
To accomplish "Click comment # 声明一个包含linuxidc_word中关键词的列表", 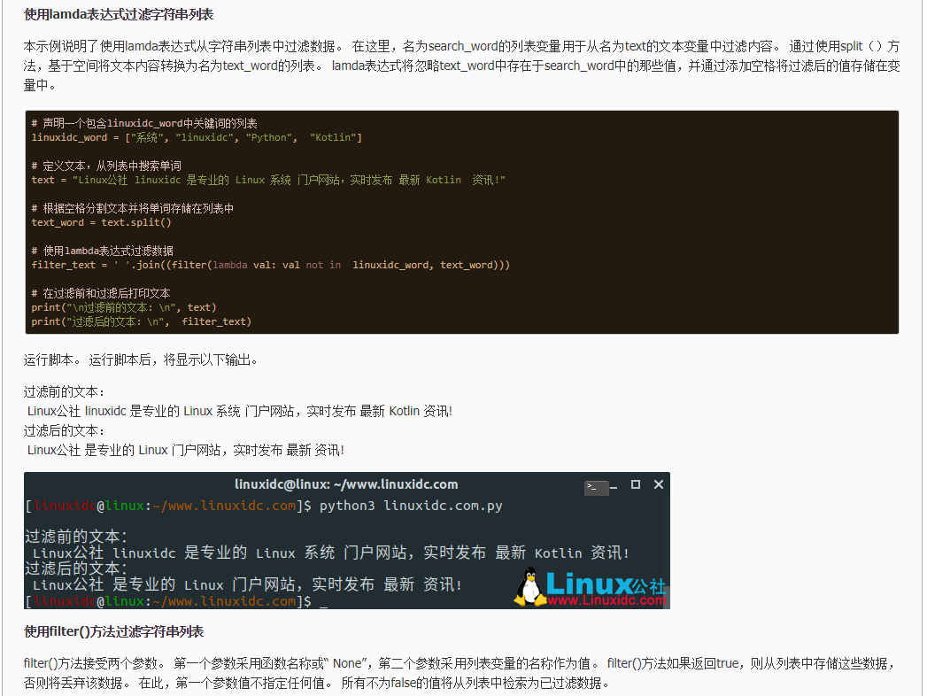I will [x=144, y=123].
